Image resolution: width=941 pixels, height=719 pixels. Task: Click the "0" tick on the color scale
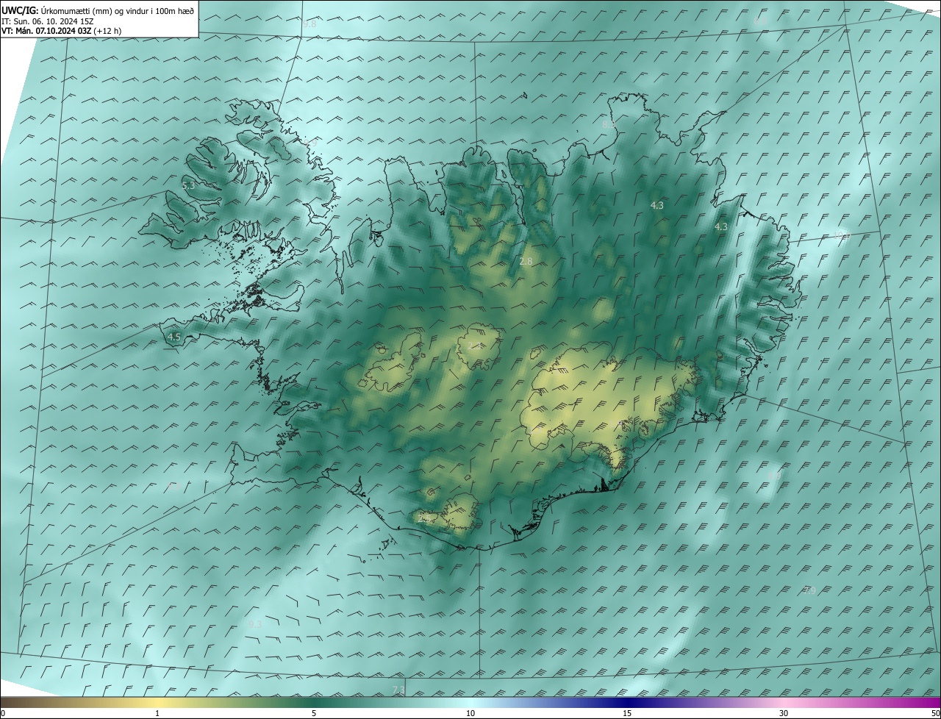2,714
